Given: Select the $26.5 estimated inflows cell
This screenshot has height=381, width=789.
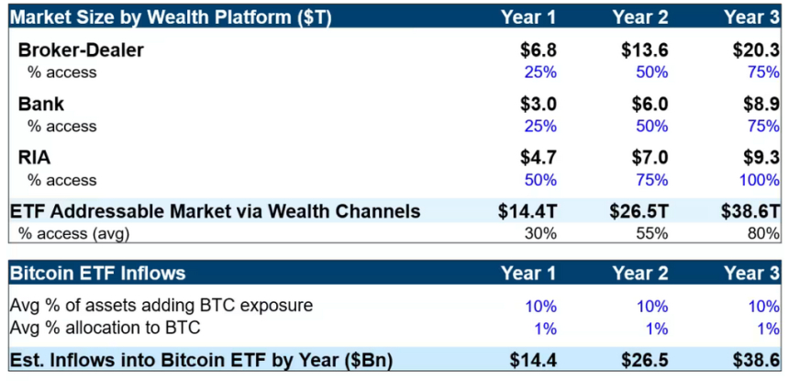Looking at the screenshot, I should pos(646,361).
